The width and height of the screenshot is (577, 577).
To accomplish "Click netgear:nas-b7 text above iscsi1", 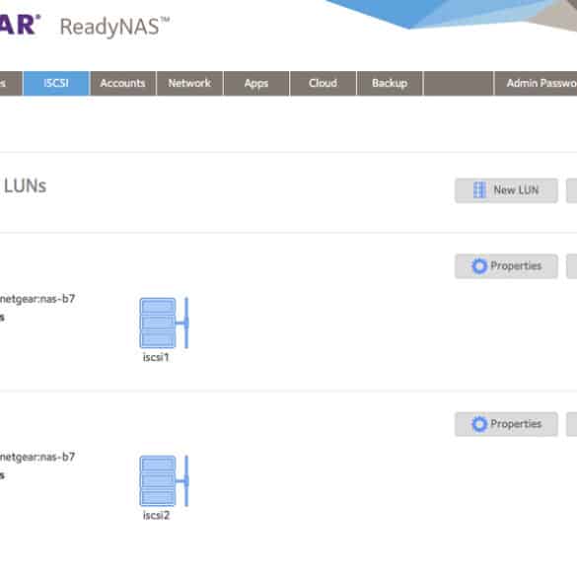I will click(x=37, y=299).
